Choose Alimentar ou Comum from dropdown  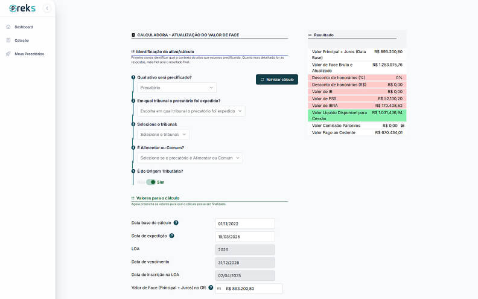(190, 158)
